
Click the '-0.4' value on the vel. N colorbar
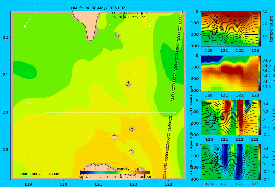pyautogui.click(x=266, y=135)
